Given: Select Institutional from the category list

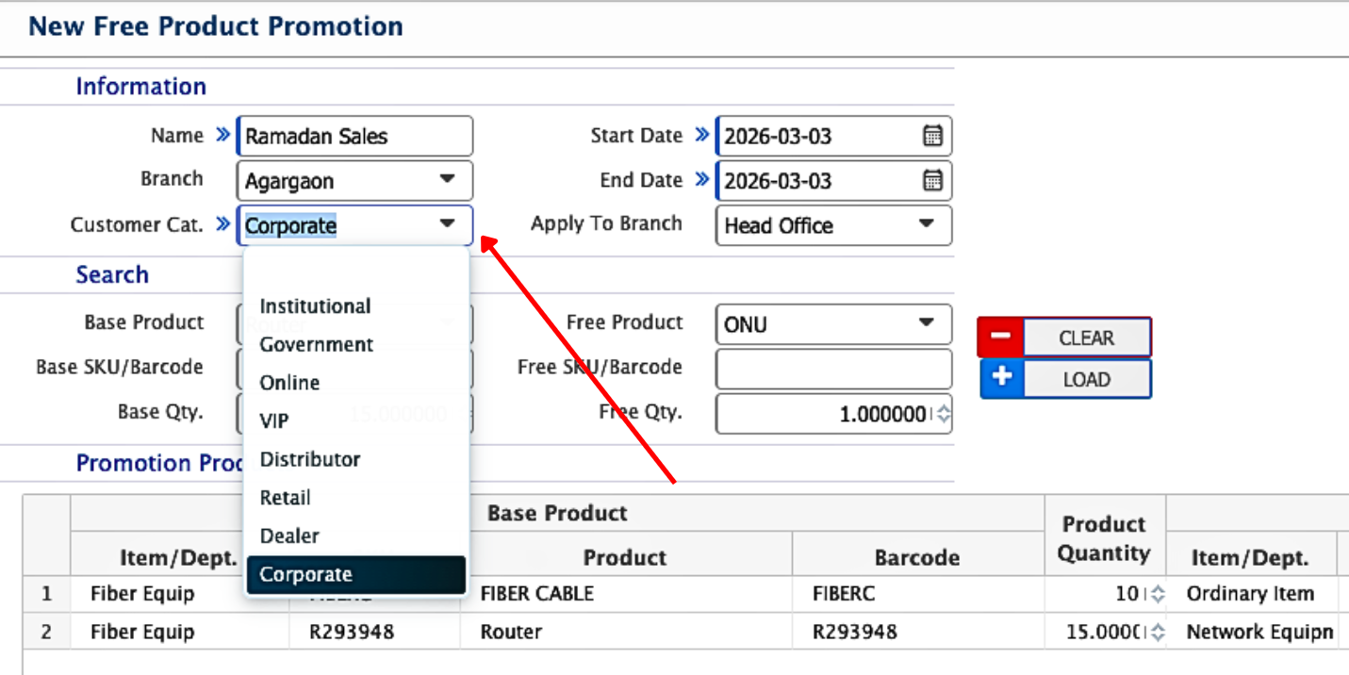Looking at the screenshot, I should click(315, 306).
